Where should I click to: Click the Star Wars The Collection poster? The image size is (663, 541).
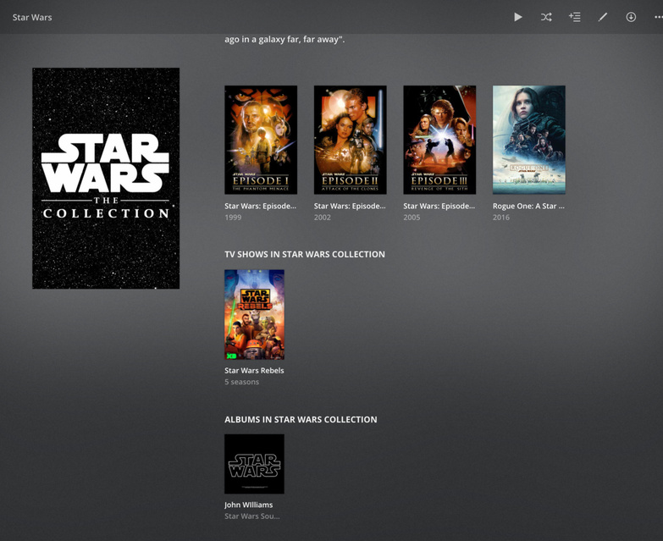coord(106,179)
